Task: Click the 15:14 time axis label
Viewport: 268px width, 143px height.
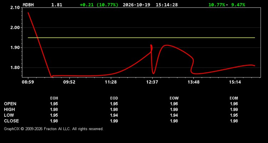Action: coord(235,82)
